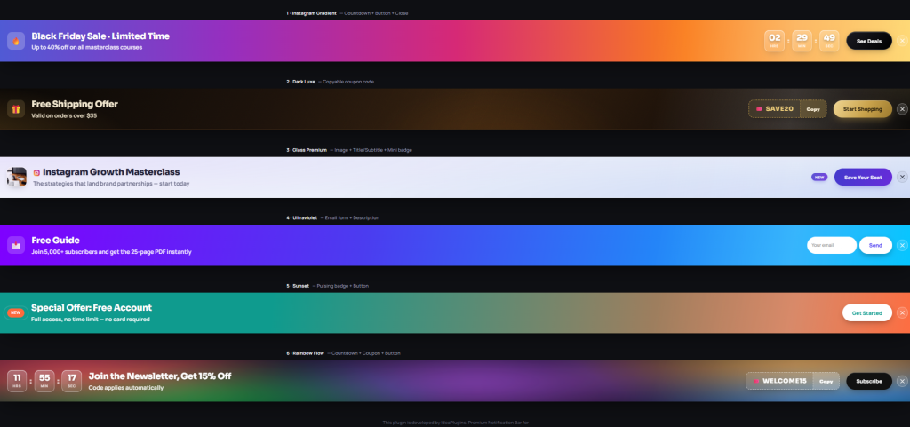Click the See Deals button
The height and width of the screenshot is (427, 910).
point(869,41)
